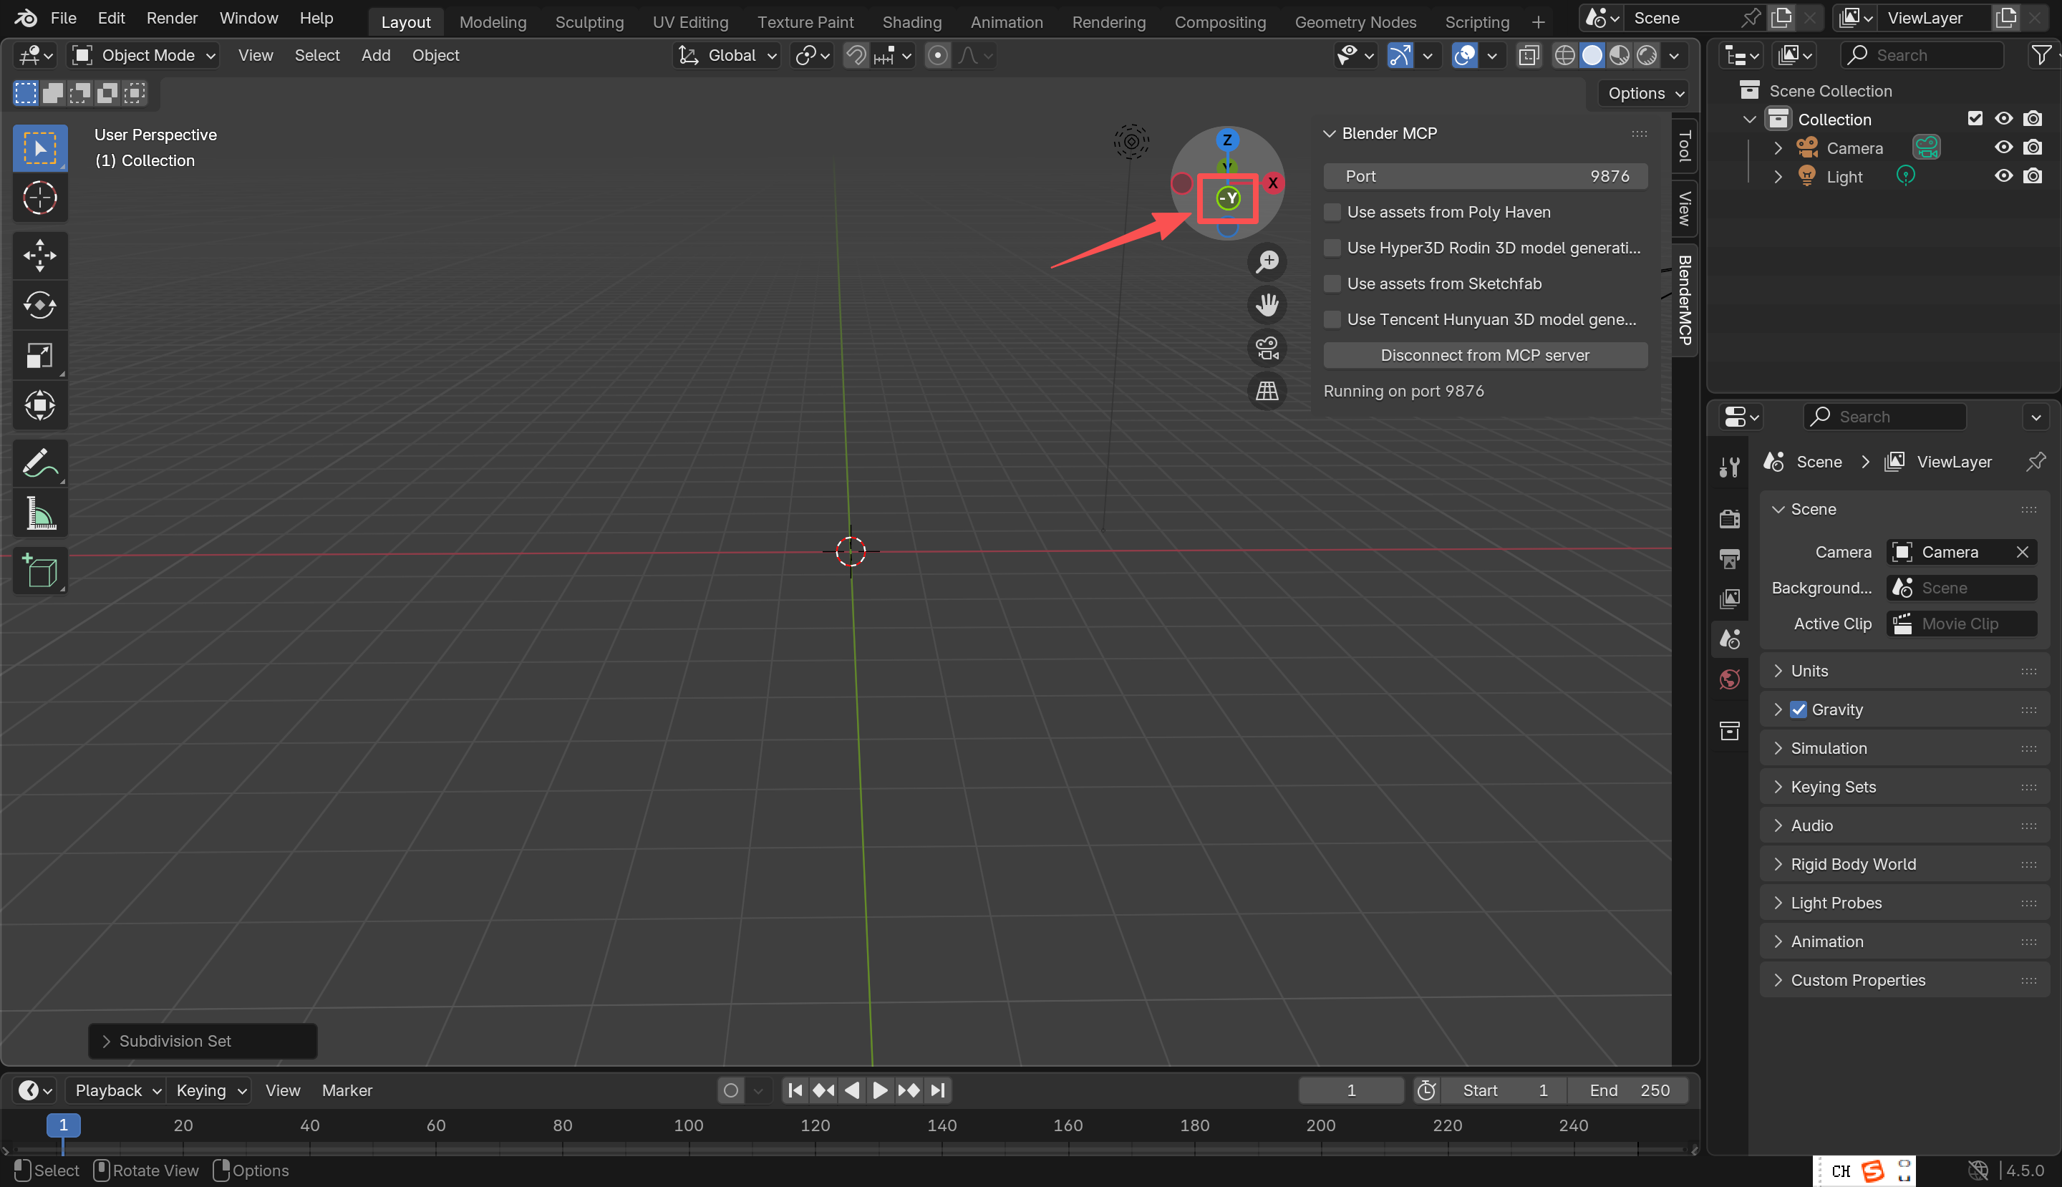Open Render properties tab in Properties editor
Image resolution: width=2062 pixels, height=1187 pixels.
point(1729,518)
